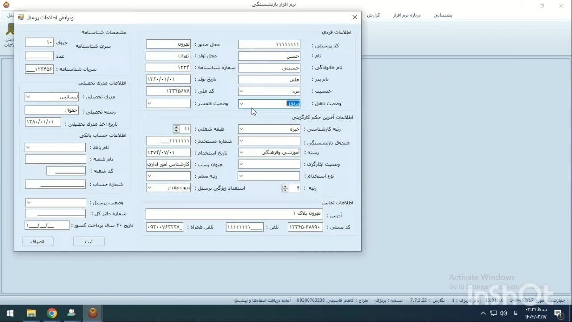
Task: Expand the جنسیت dropdown
Action: pos(241,92)
